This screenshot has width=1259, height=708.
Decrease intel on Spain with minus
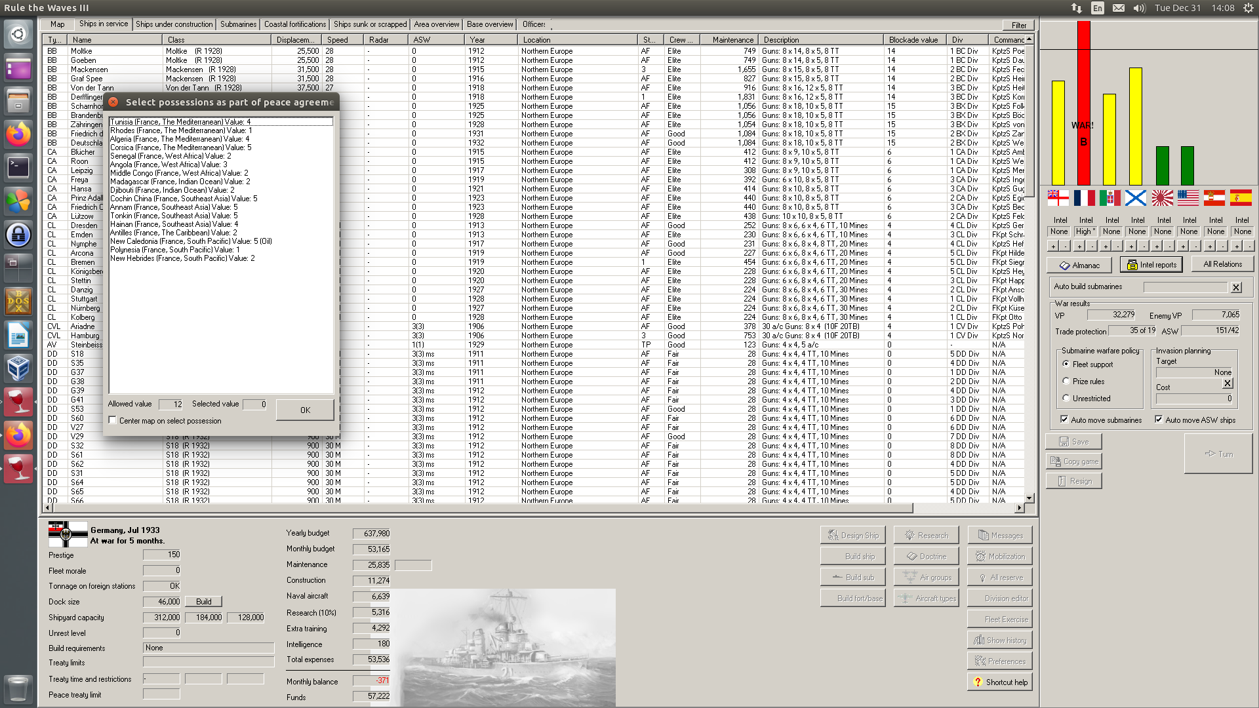[x=1249, y=246]
